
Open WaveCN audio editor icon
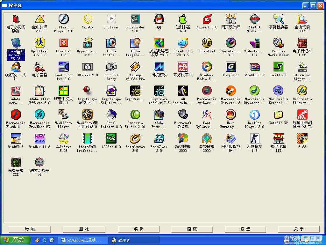(87, 19)
